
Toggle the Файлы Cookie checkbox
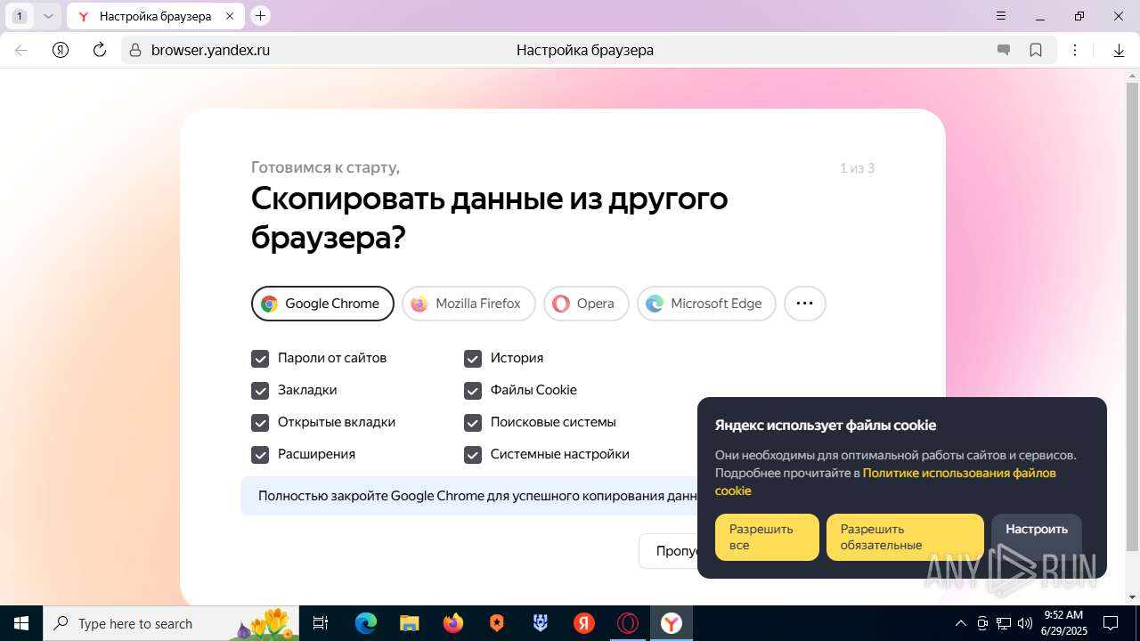tap(473, 391)
